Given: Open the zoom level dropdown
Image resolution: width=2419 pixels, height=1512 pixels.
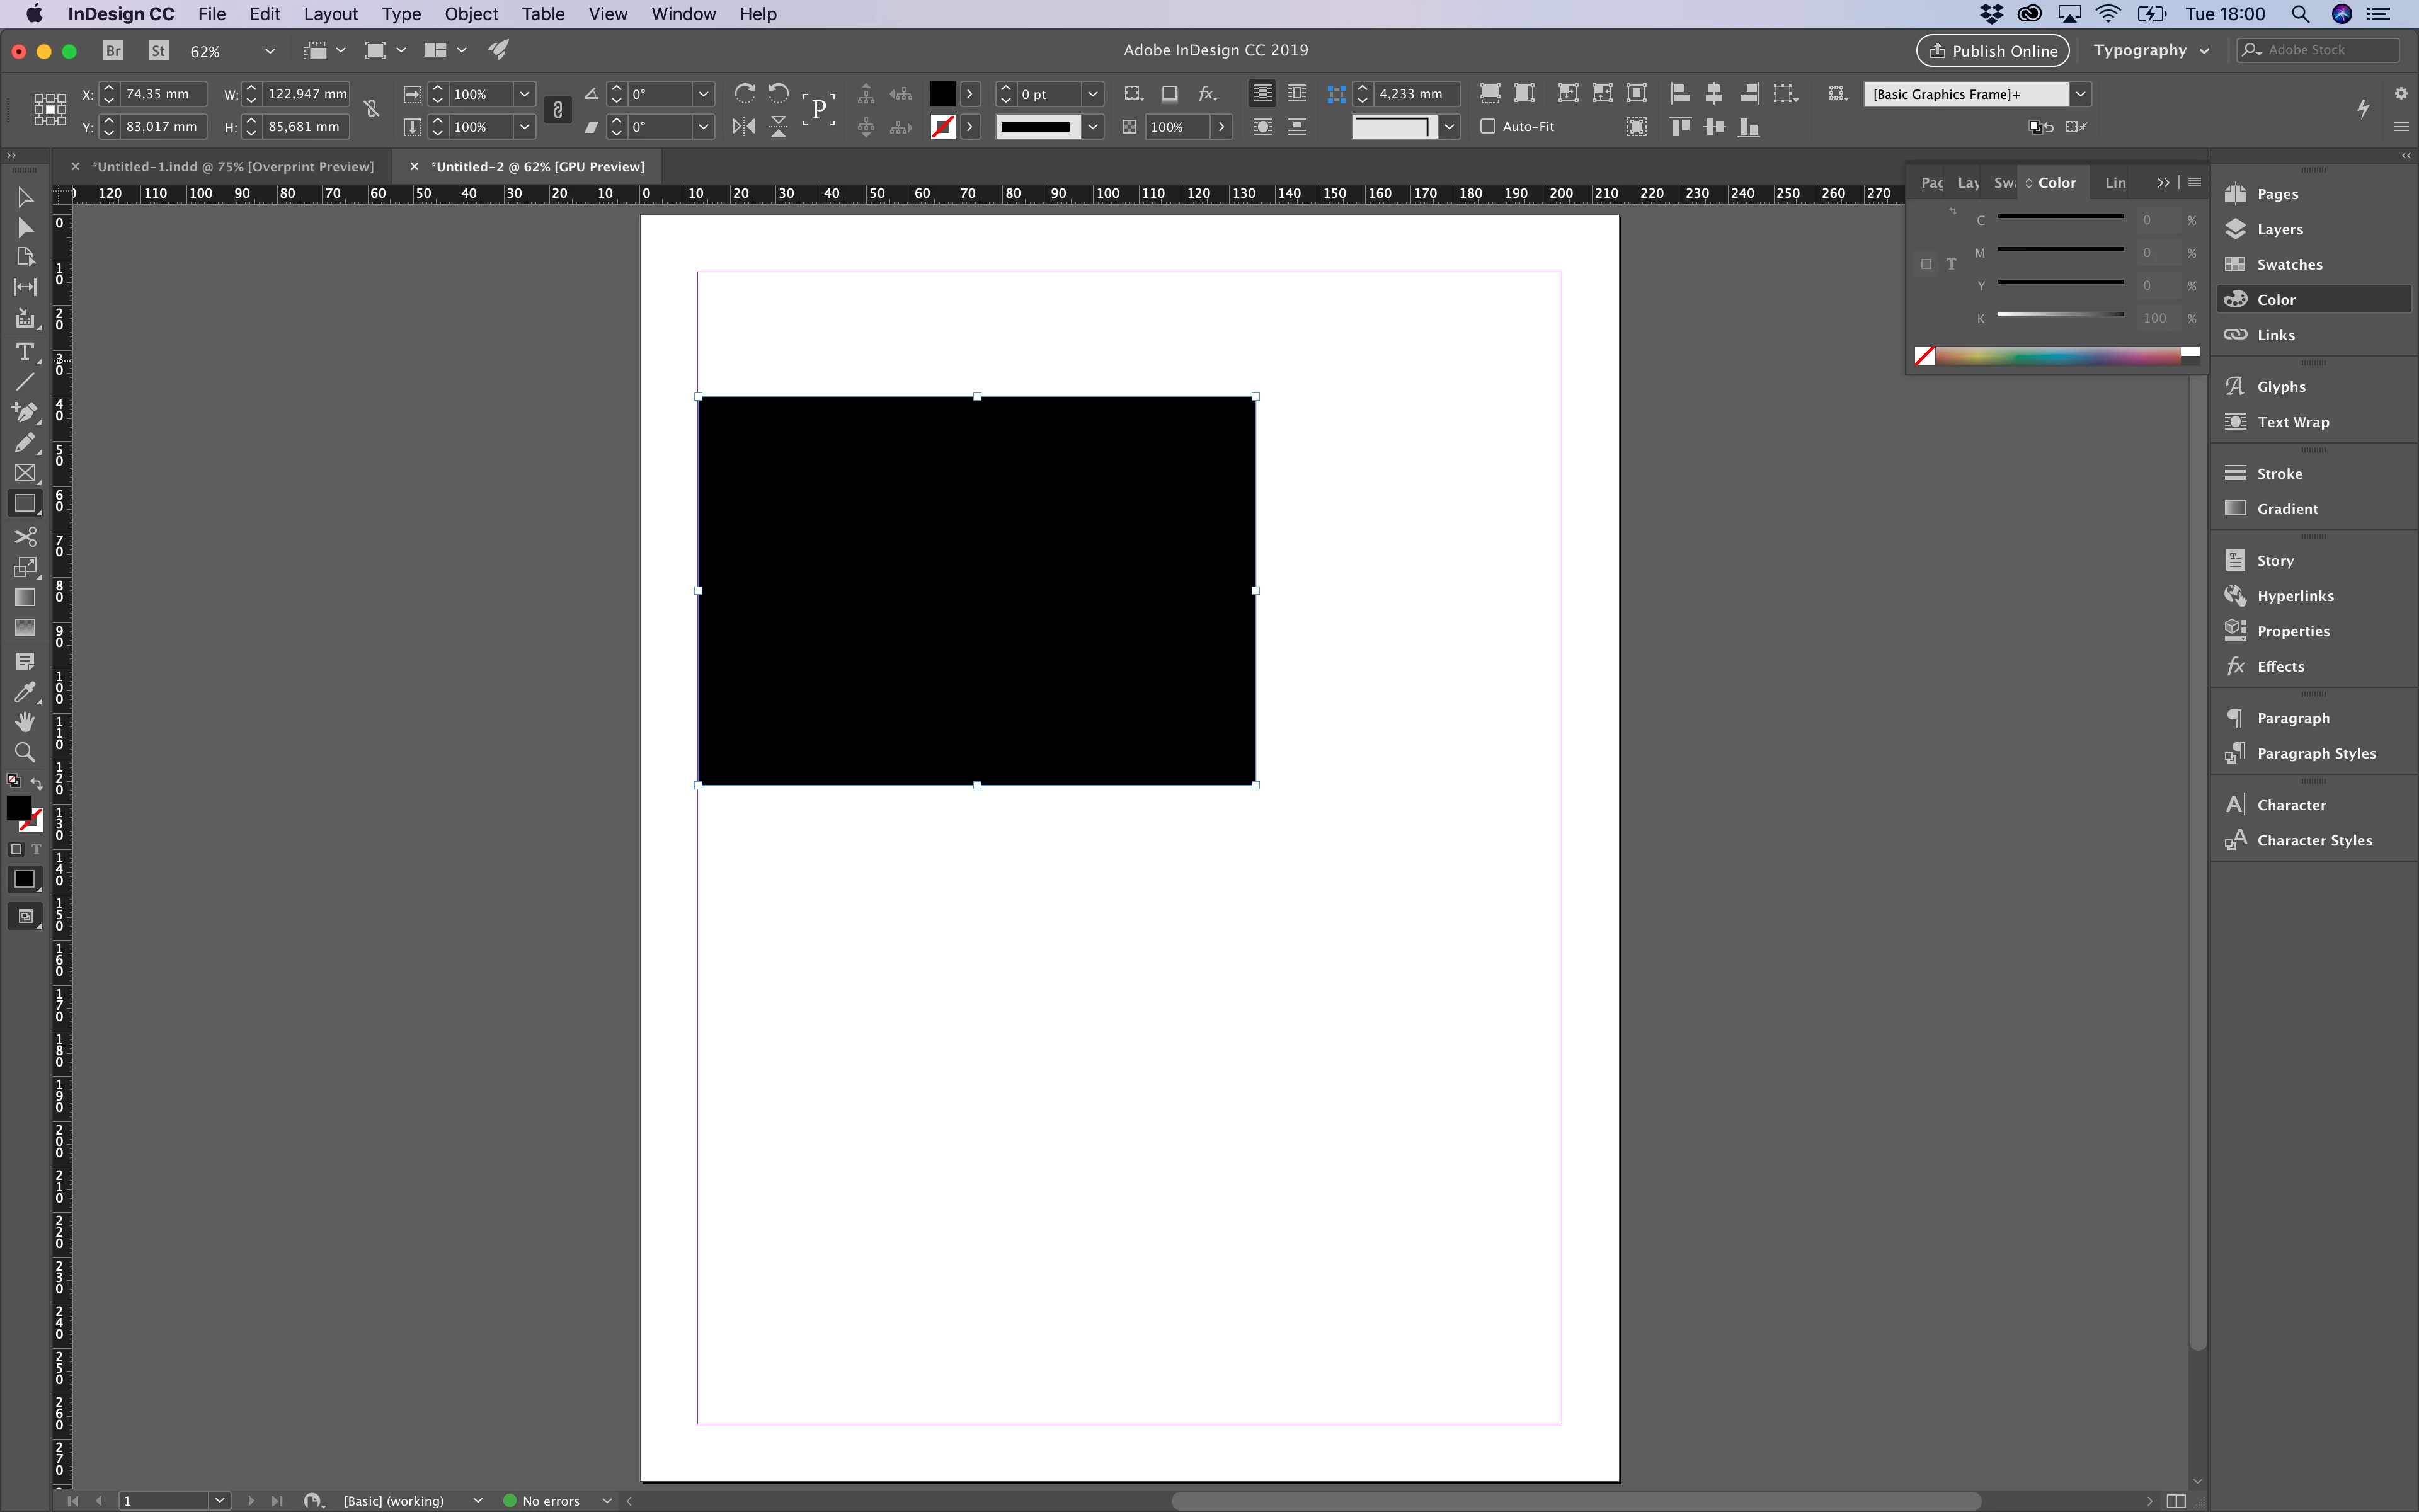Looking at the screenshot, I should [269, 51].
